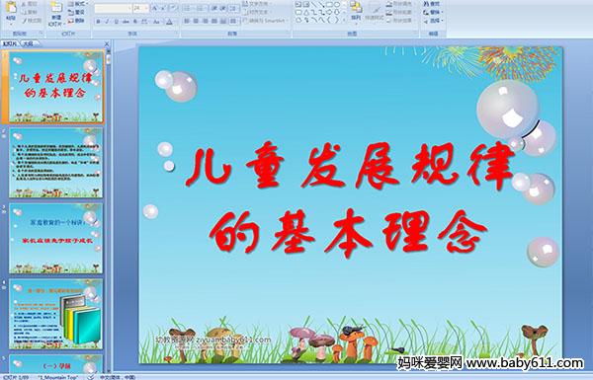593x380 pixels.
Task: Switch to the Slides tab in the left pane
Action: coord(10,43)
